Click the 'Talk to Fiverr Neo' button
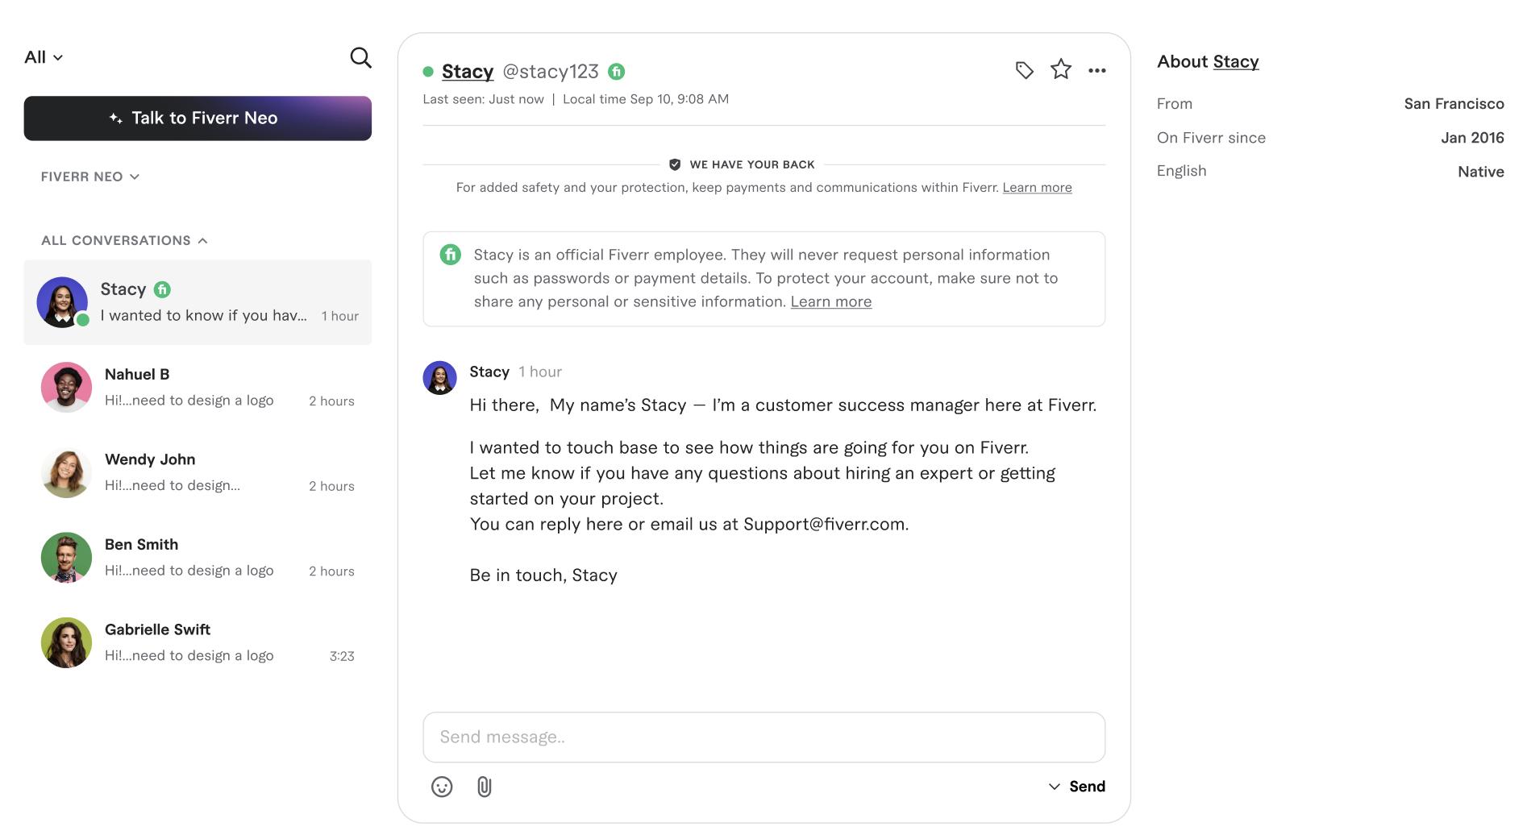 click(x=197, y=118)
